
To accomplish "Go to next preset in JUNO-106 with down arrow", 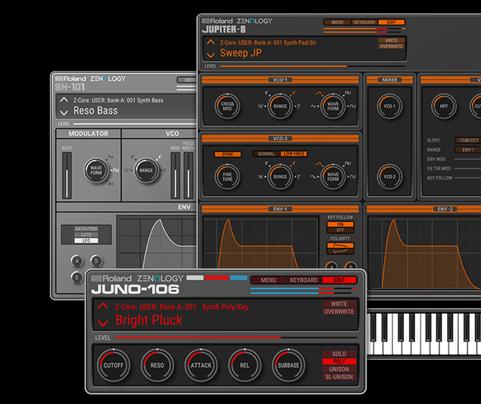I will coord(103,323).
